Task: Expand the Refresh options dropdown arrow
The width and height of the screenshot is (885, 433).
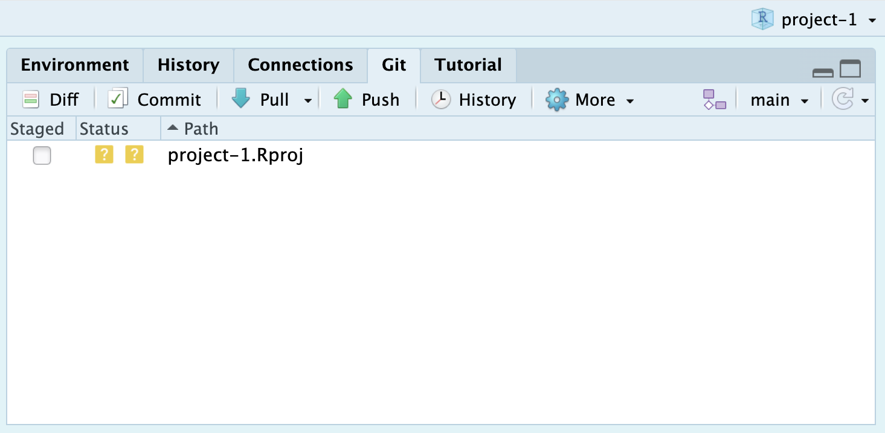Action: point(865,100)
